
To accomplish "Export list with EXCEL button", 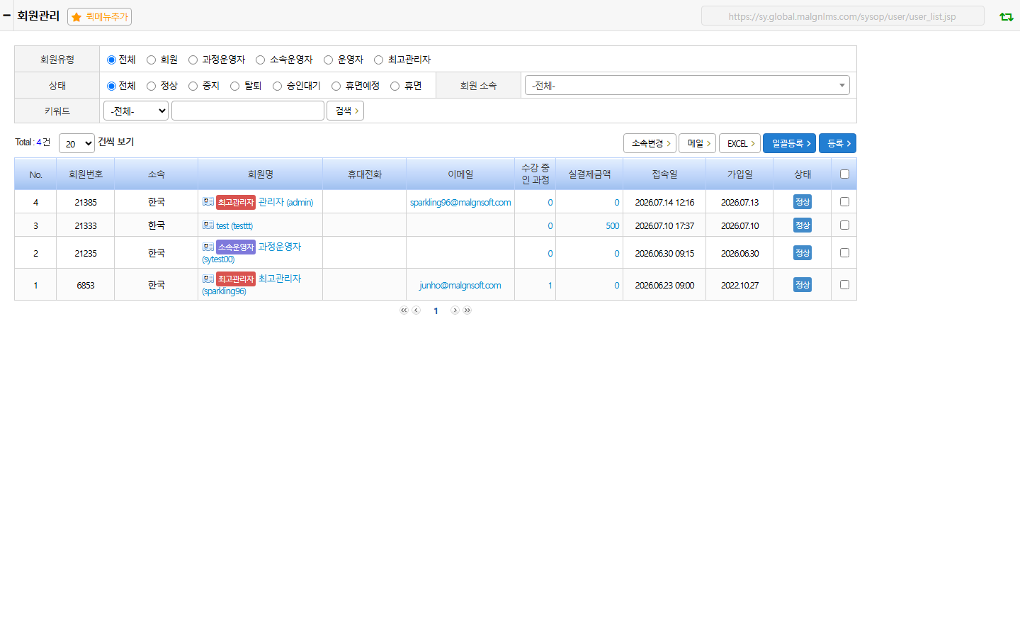I will pos(739,143).
